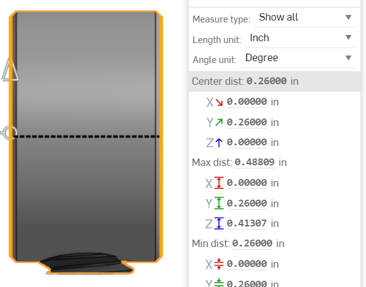The image size is (366, 287).
Task: Click the red X min distance icon
Action: coord(219,264)
